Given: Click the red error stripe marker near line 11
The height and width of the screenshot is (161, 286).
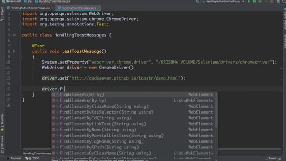Looking at the screenshot, I should (x=281, y=68).
